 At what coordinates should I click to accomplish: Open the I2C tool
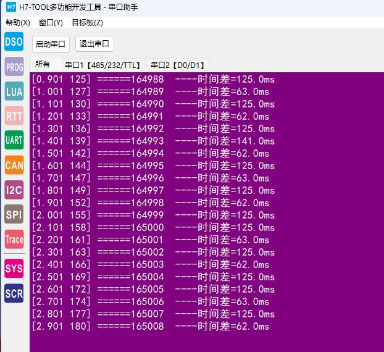pos(14,190)
